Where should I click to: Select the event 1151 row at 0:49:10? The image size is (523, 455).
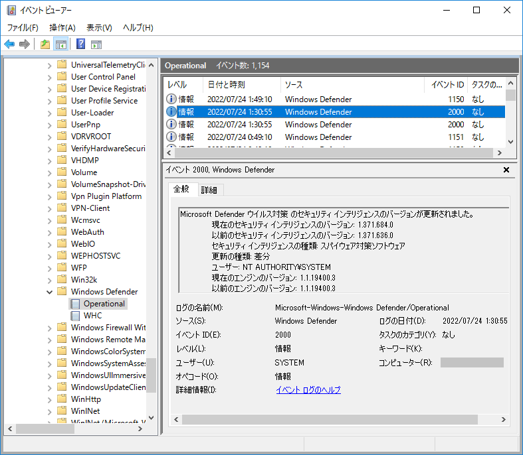(x=335, y=137)
